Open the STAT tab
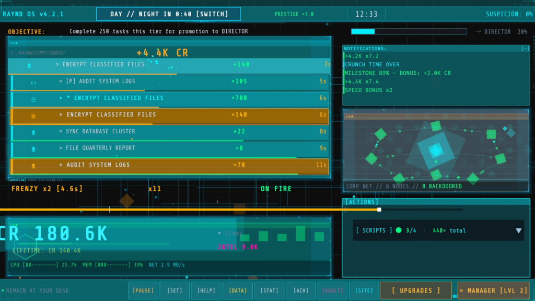 [x=270, y=291]
